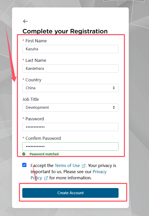Click the external link icon after Terms of Use
The height and width of the screenshot is (216, 149).
(x=83, y=166)
